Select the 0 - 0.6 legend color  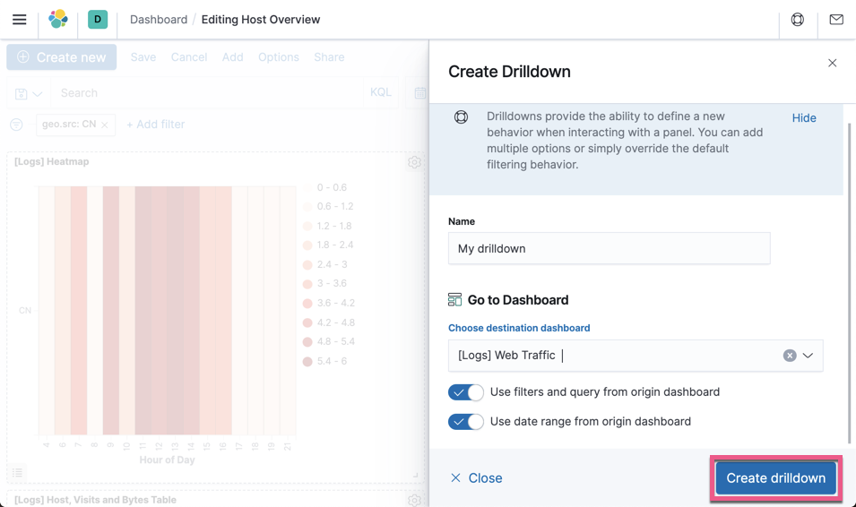pos(307,188)
